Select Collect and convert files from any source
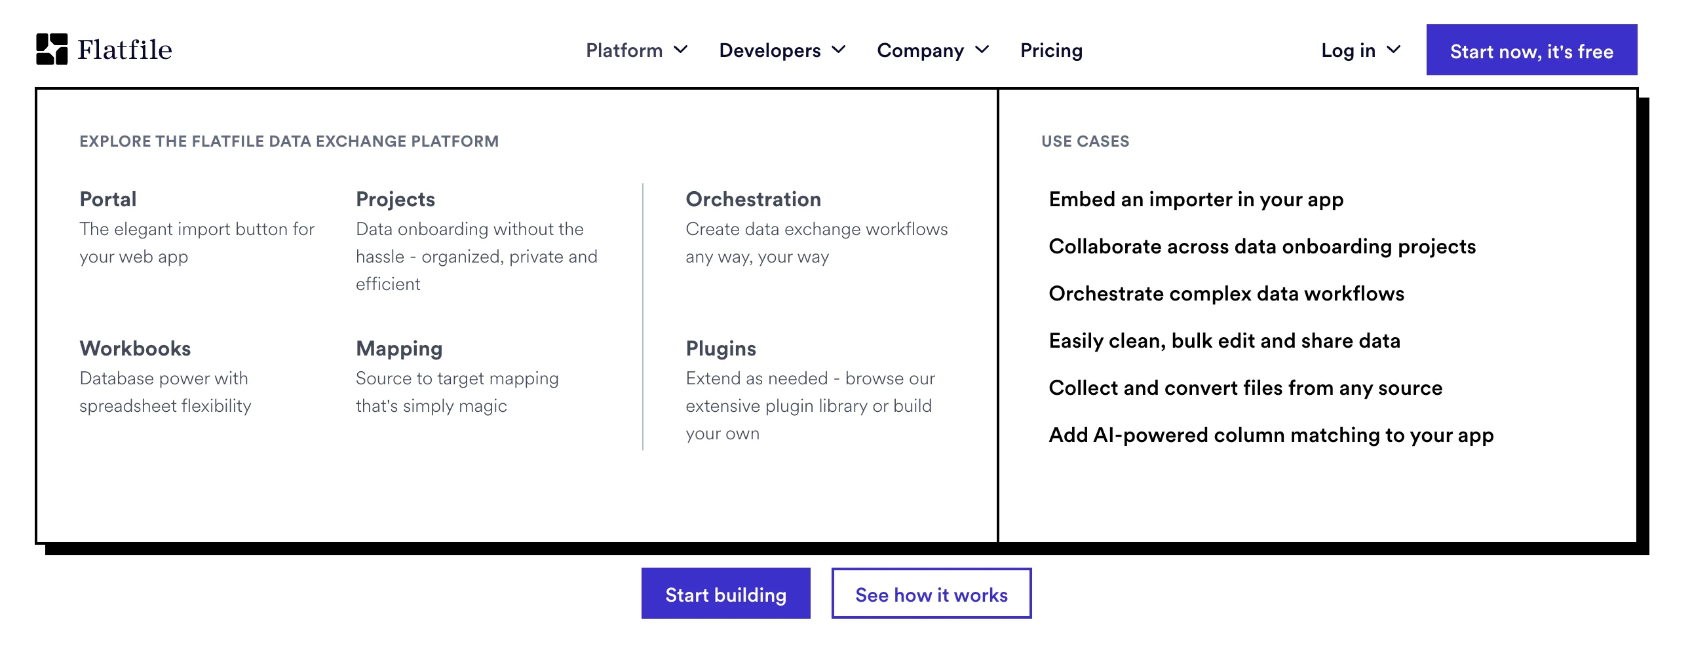The width and height of the screenshot is (1692, 658). (1244, 387)
